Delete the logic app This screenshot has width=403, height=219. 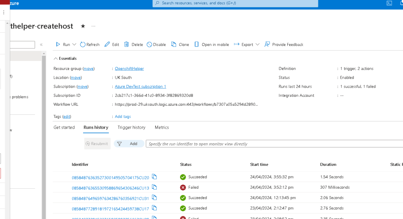(134, 44)
